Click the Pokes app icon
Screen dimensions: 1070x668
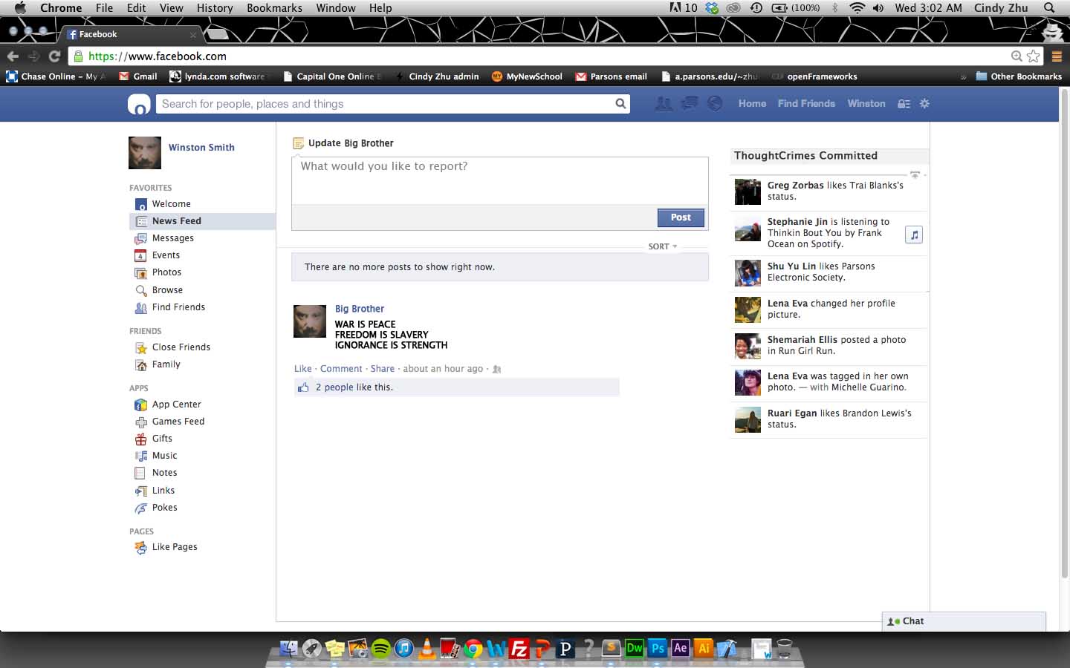point(140,508)
